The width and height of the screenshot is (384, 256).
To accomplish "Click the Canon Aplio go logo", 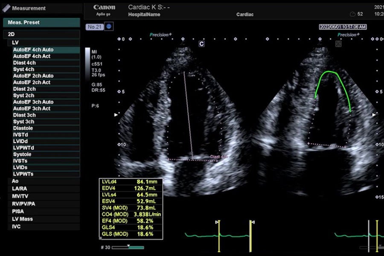I will 104,10.
